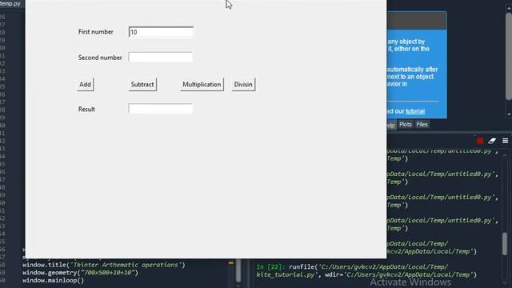Stop the kernel with the red square icon
Image resolution: width=512 pixels, height=288 pixels.
click(480, 141)
